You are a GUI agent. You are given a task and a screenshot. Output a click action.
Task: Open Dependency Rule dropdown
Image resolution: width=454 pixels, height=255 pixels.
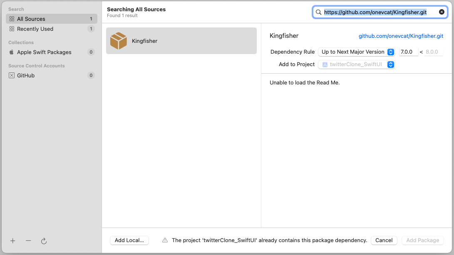pyautogui.click(x=357, y=52)
